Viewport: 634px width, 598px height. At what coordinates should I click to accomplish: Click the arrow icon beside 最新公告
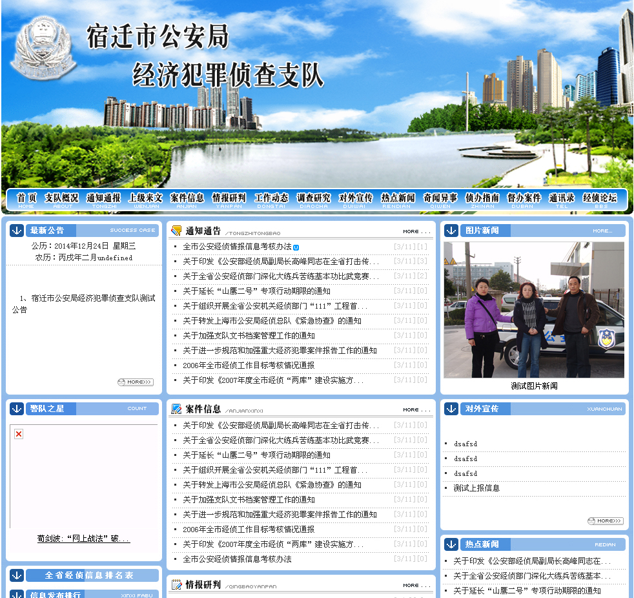point(17,231)
